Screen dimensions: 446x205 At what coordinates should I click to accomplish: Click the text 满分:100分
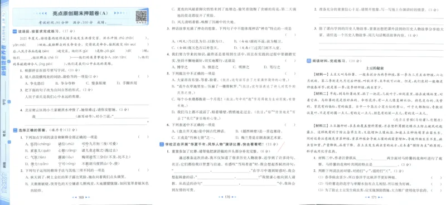(83, 22)
